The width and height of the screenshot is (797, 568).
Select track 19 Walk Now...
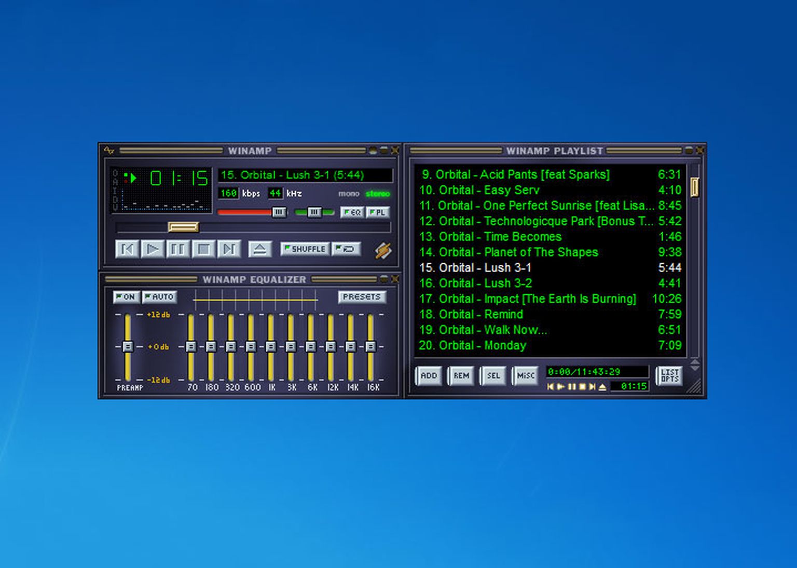point(550,330)
